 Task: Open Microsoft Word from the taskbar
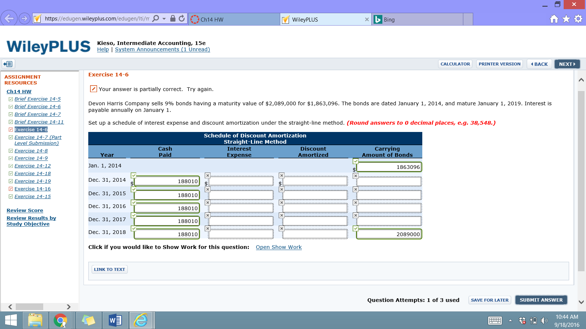(x=115, y=321)
